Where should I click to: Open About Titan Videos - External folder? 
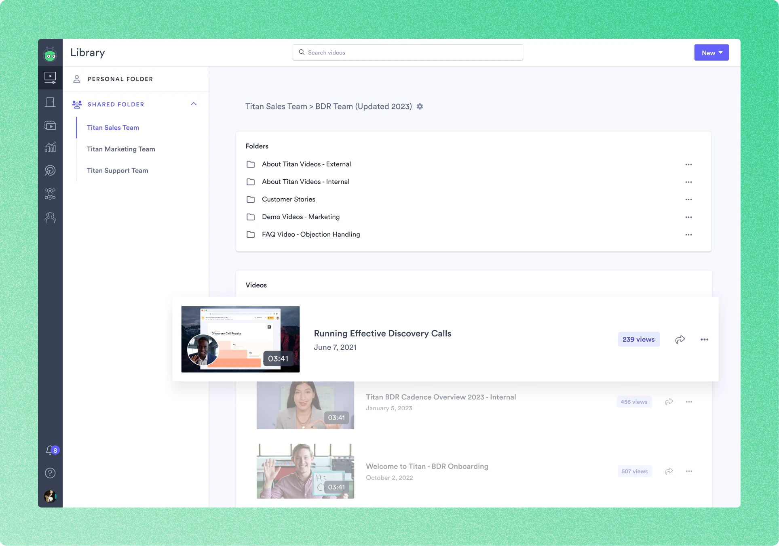click(306, 164)
